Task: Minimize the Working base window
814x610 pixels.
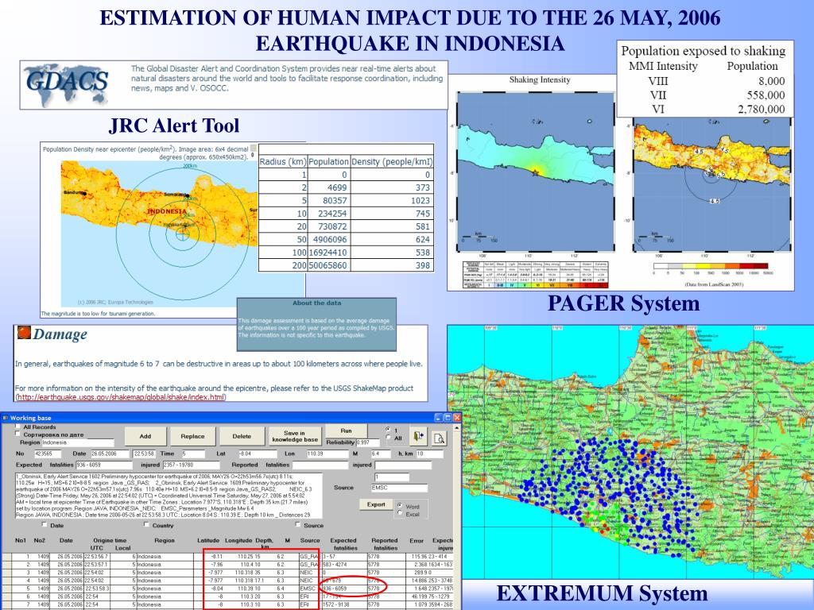Action: tap(439, 417)
